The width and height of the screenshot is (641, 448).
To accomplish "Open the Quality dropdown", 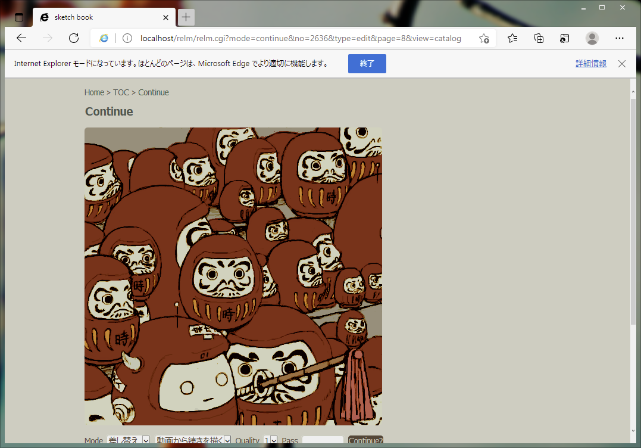I will [271, 440].
